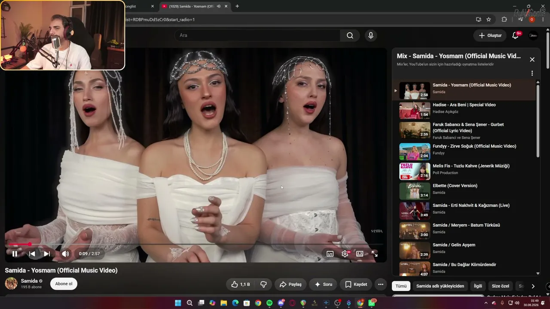Pause the video with the pause button

coord(15,254)
